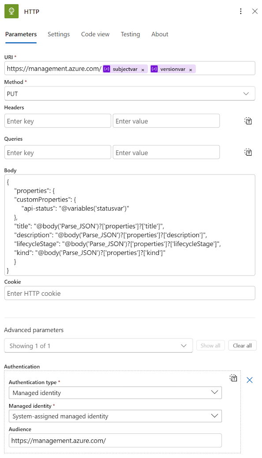Switch Headers to text input mode

(248, 120)
